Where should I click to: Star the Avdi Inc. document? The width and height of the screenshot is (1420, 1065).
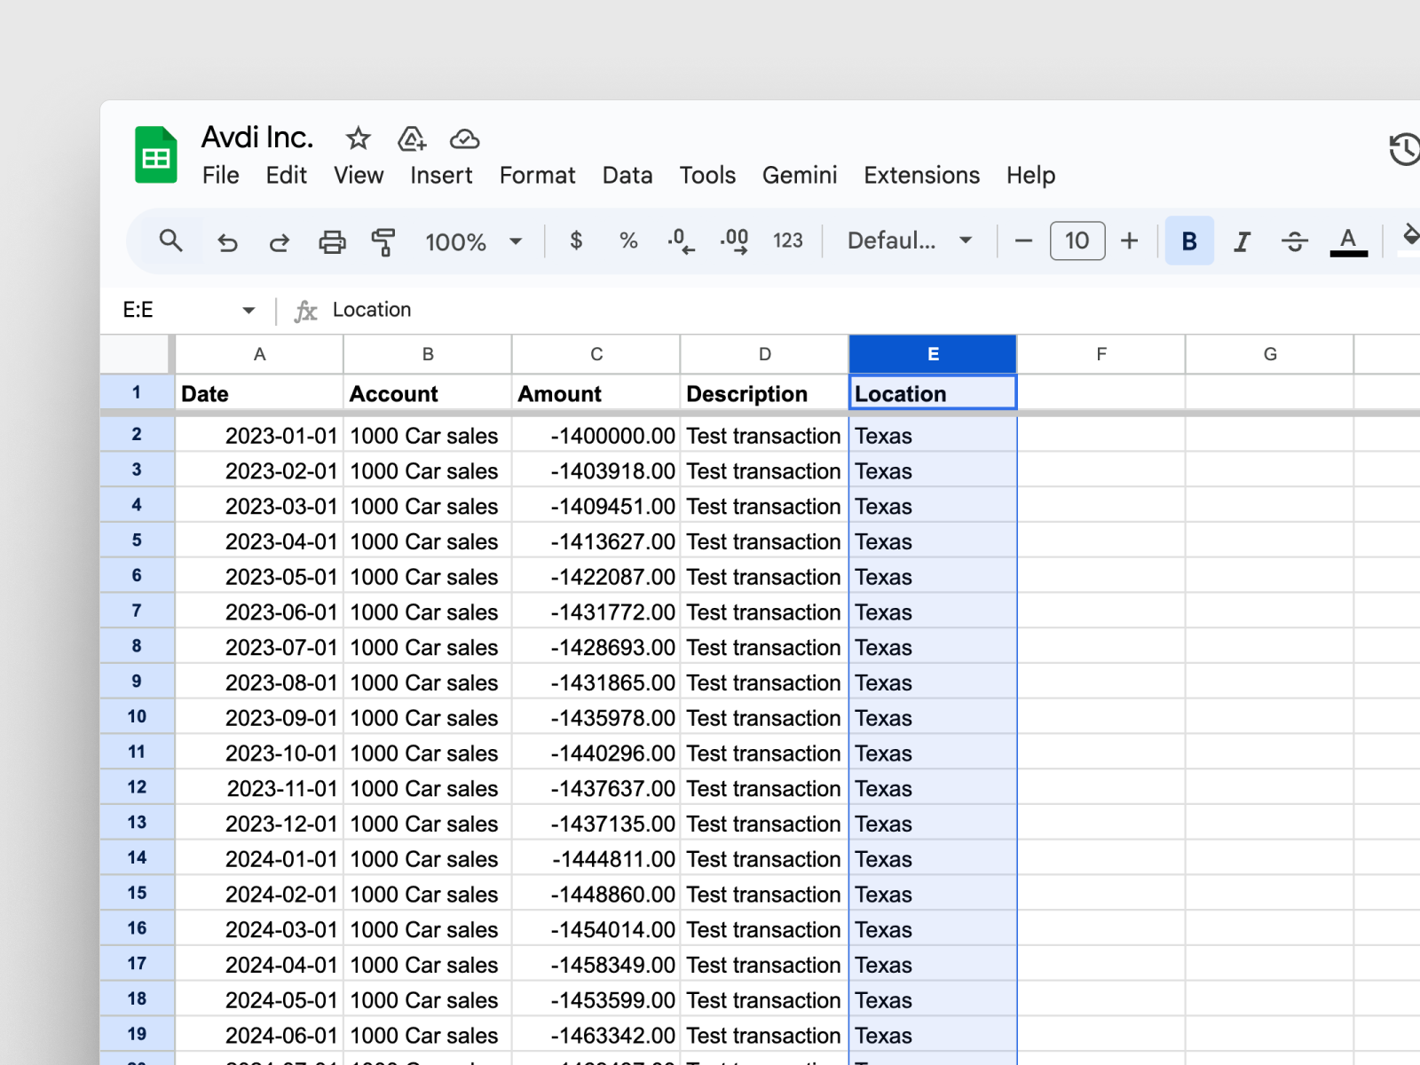click(358, 138)
